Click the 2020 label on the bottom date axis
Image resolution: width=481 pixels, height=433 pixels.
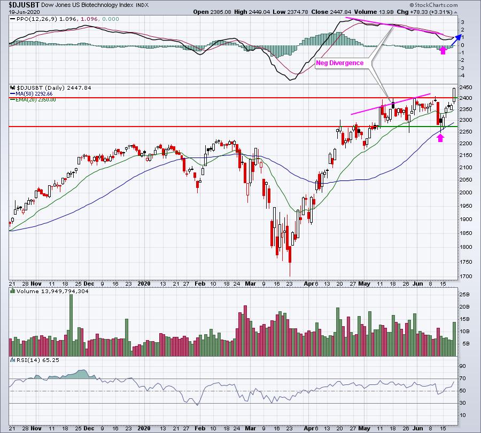(144, 428)
